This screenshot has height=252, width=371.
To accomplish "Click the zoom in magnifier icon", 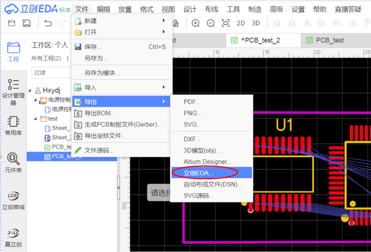I will pos(195,23).
